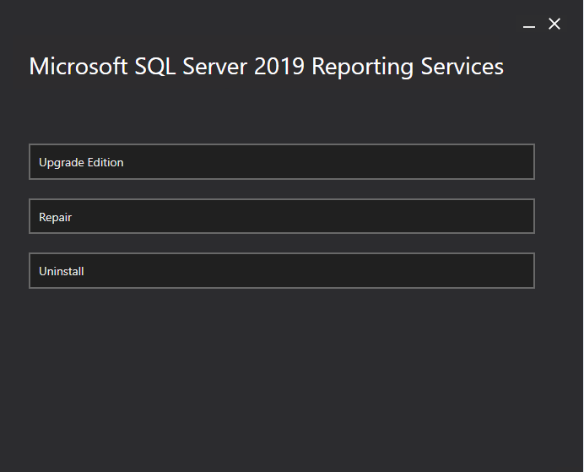The width and height of the screenshot is (584, 472).
Task: Choose Uninstall from the setup options
Action: tap(281, 271)
